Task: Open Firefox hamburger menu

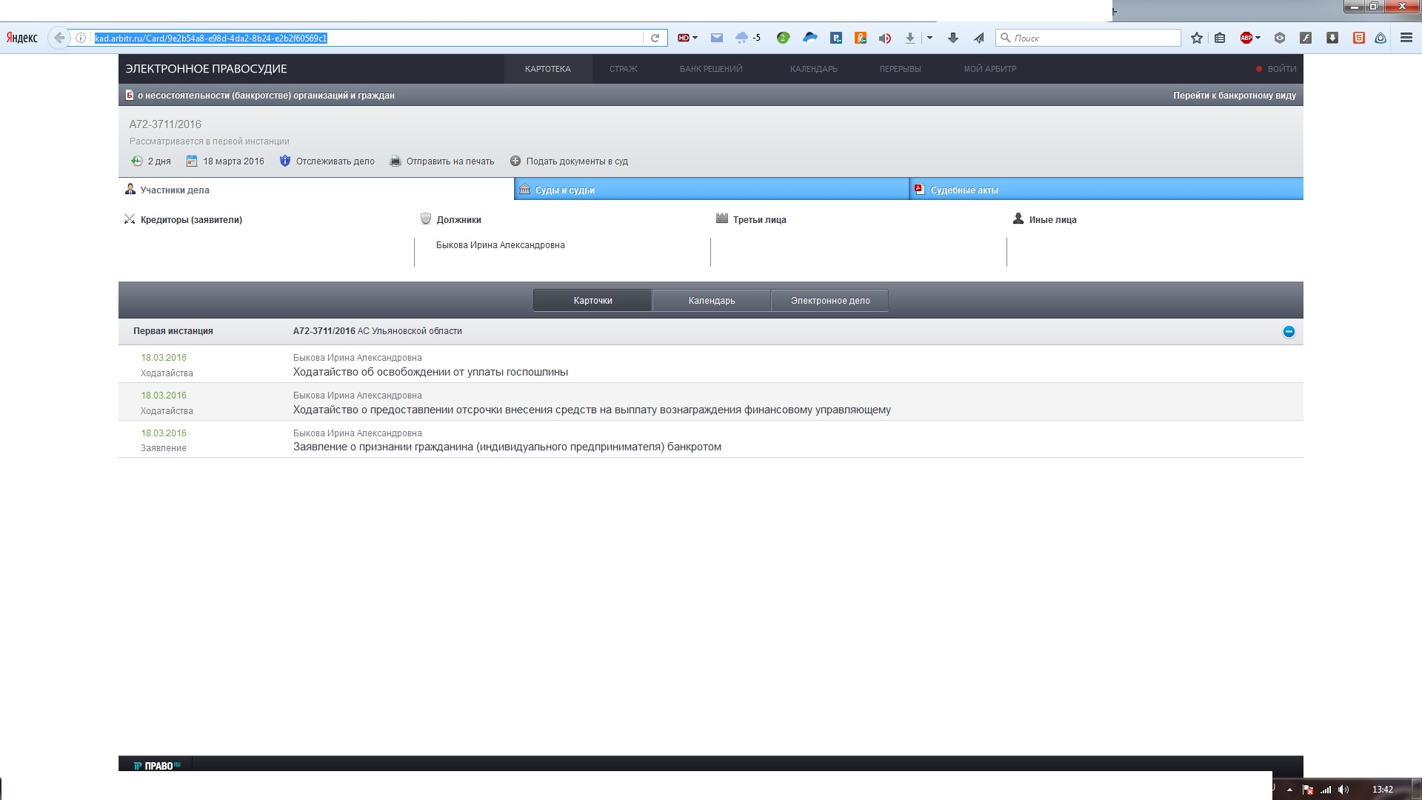Action: click(1406, 38)
